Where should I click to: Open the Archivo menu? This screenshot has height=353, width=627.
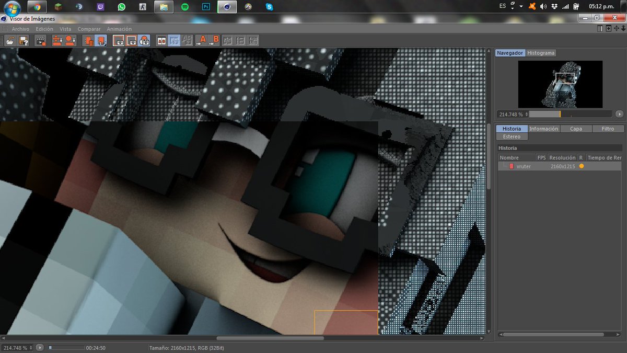(20, 29)
